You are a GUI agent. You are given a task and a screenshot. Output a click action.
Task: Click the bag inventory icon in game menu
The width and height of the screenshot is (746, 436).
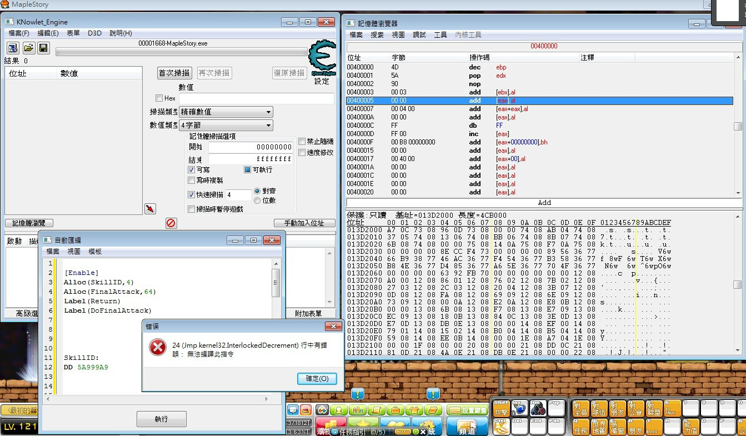click(x=395, y=410)
